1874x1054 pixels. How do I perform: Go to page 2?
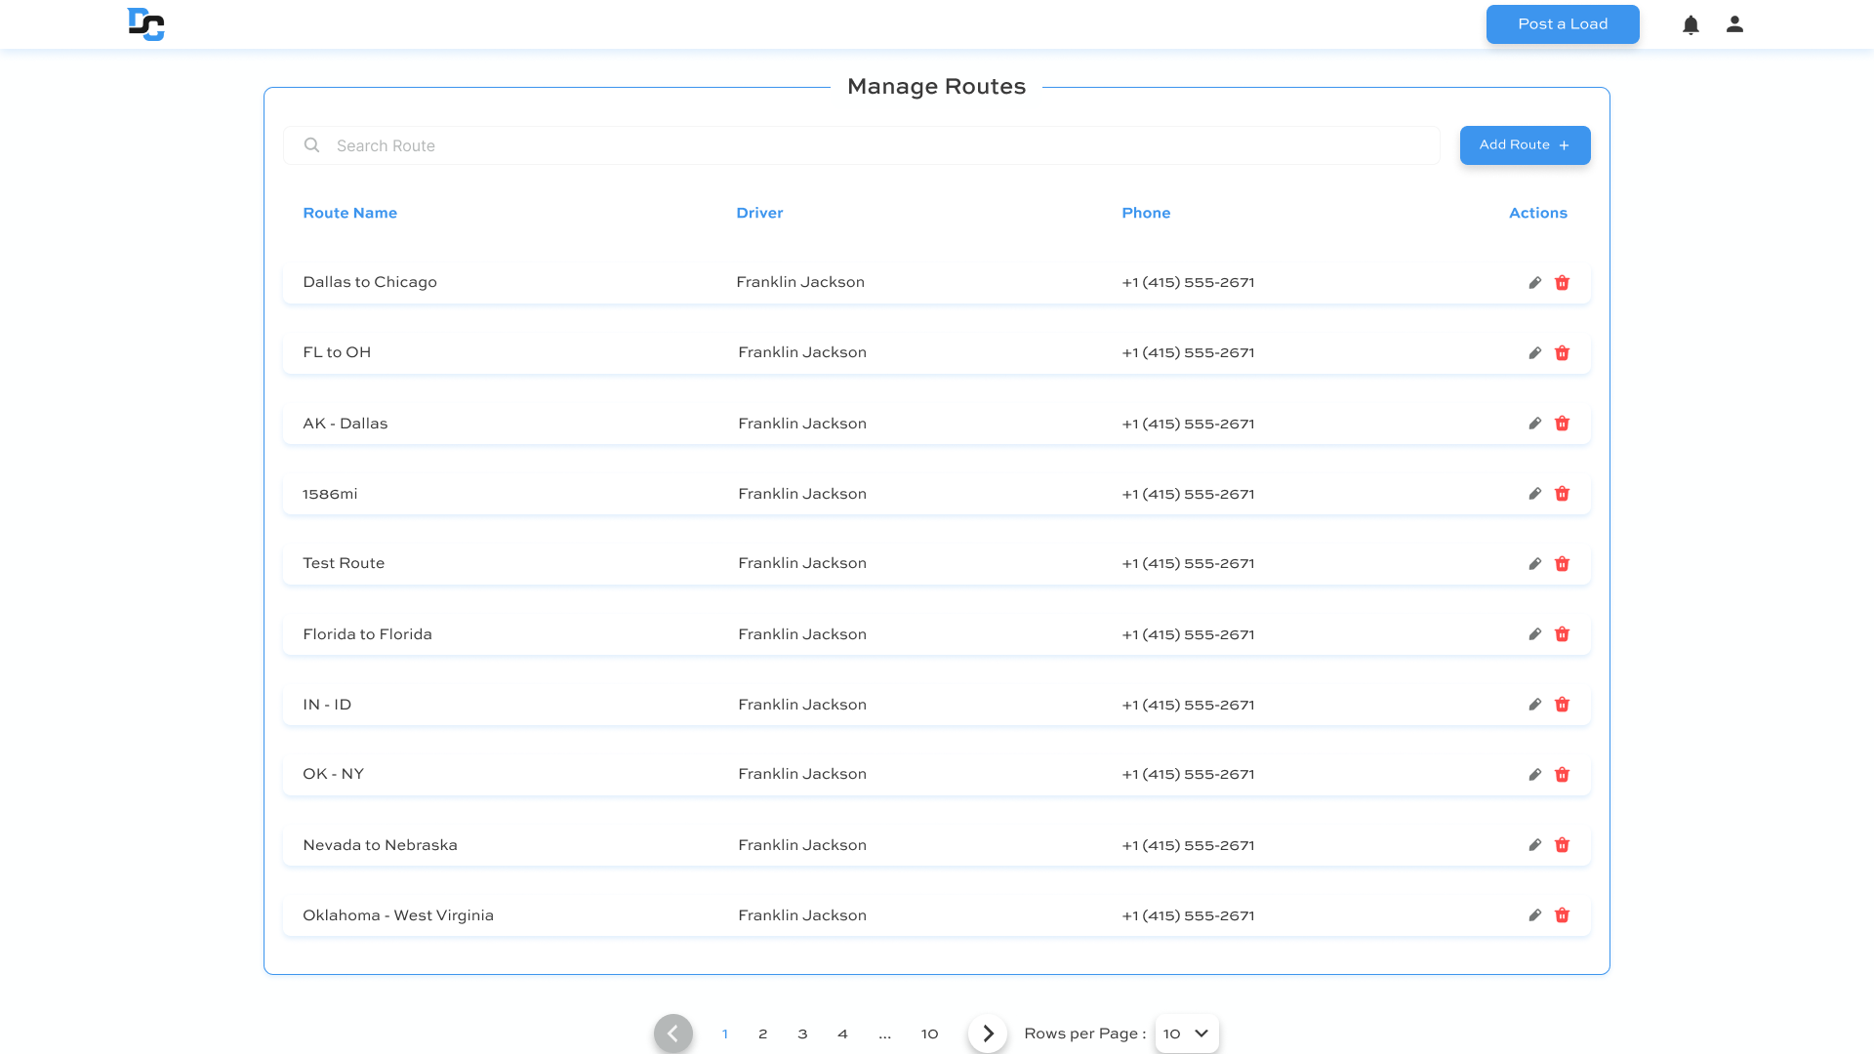763,1034
